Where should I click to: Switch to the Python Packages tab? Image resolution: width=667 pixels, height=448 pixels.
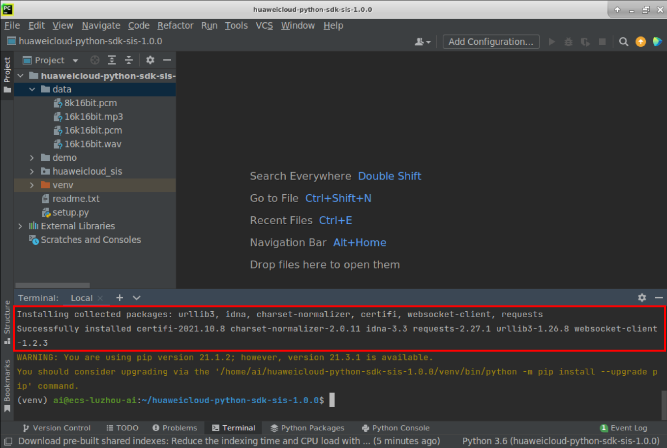point(307,428)
